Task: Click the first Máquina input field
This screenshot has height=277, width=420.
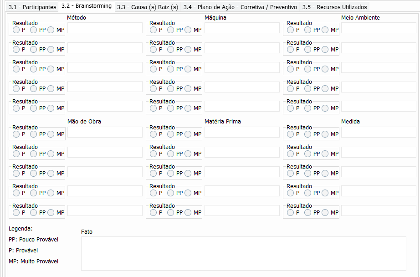Action: pyautogui.click(x=242, y=28)
